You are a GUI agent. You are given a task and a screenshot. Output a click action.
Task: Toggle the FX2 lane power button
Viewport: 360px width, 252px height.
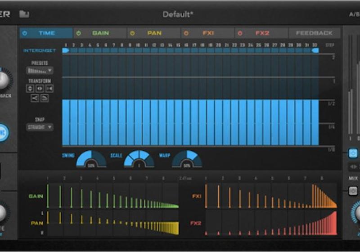pos(240,33)
